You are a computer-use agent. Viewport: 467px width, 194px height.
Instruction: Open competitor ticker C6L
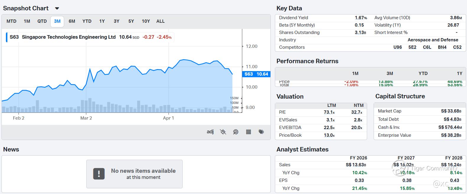coord(427,47)
